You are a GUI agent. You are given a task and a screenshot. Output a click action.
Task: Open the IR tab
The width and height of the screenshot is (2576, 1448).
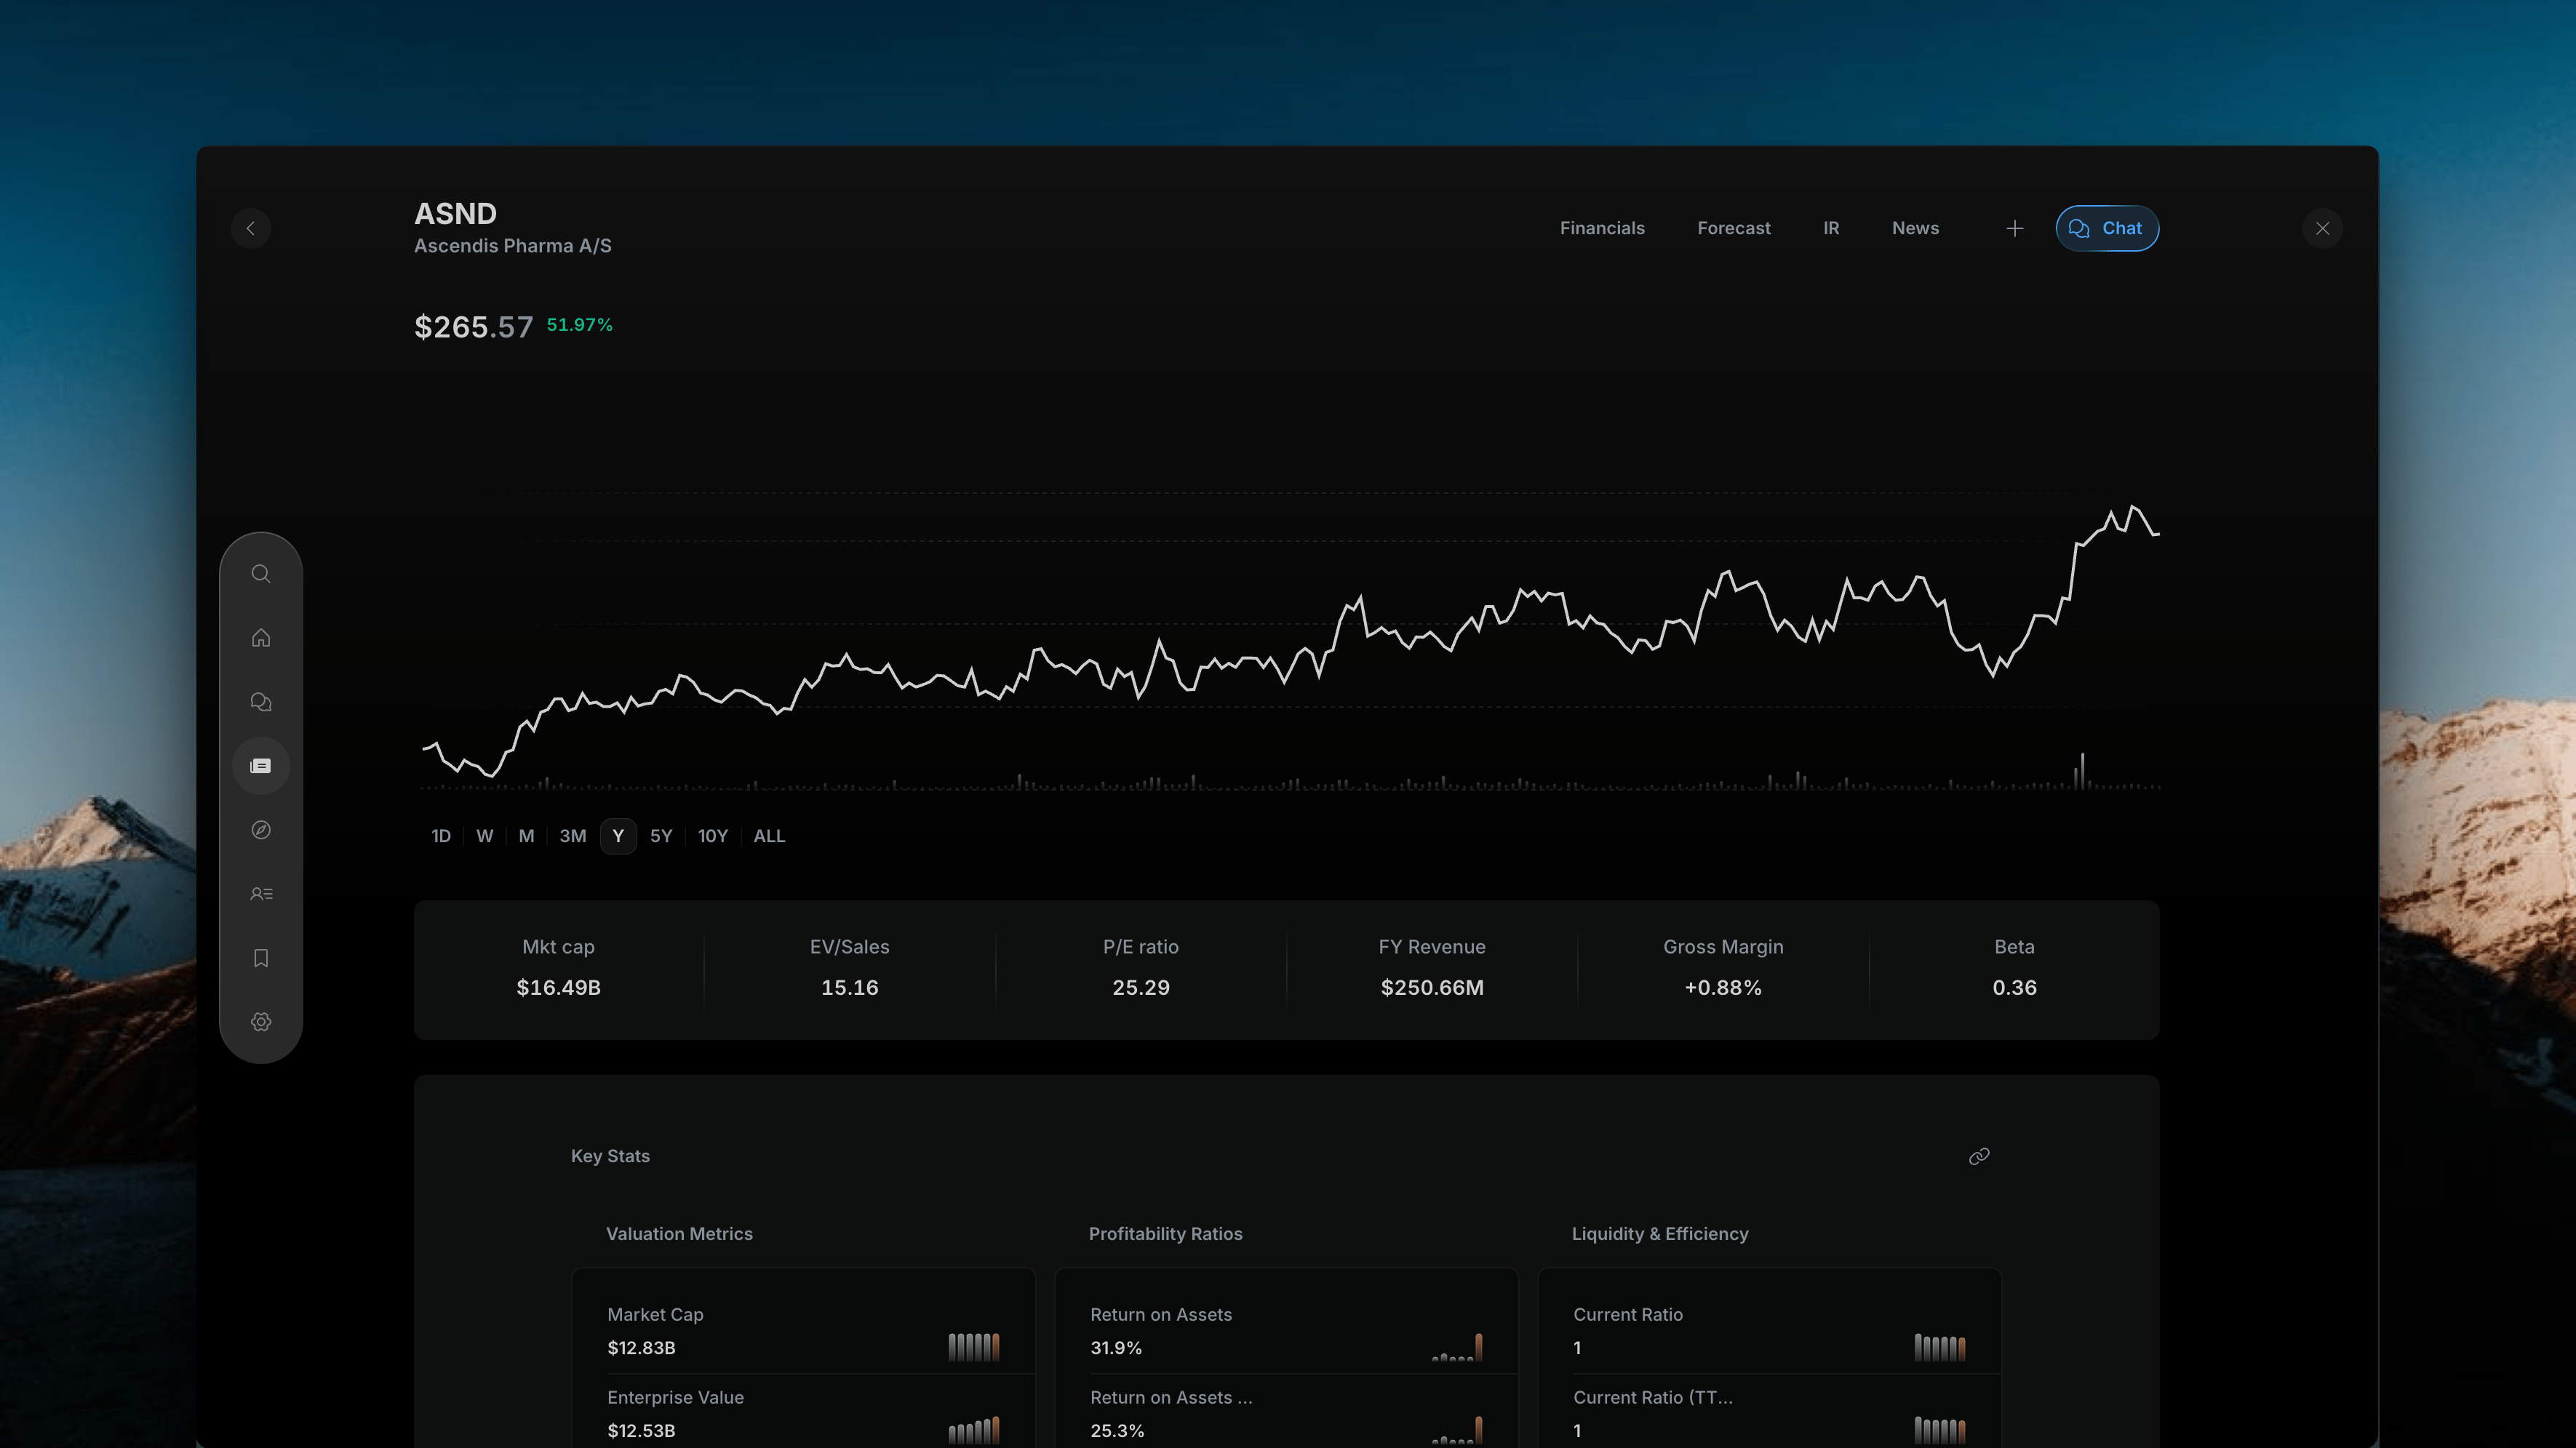pyautogui.click(x=1831, y=229)
